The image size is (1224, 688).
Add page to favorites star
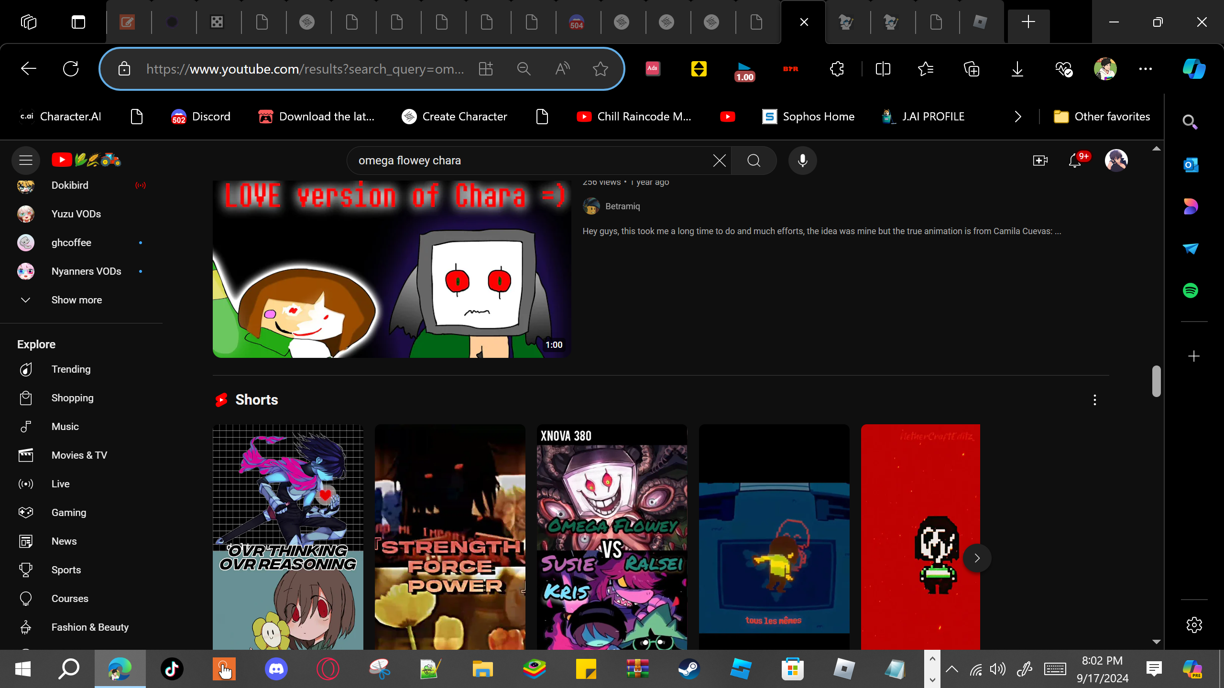(x=600, y=69)
